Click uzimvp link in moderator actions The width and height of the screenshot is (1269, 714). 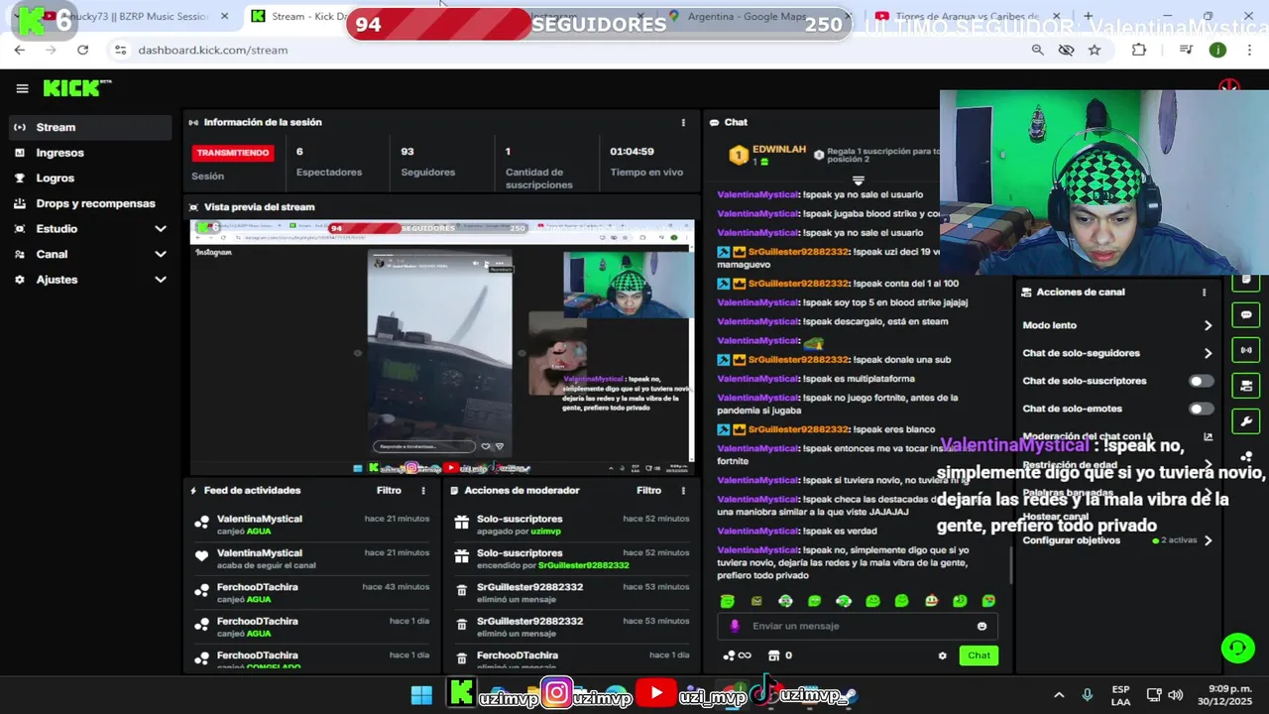545,532
